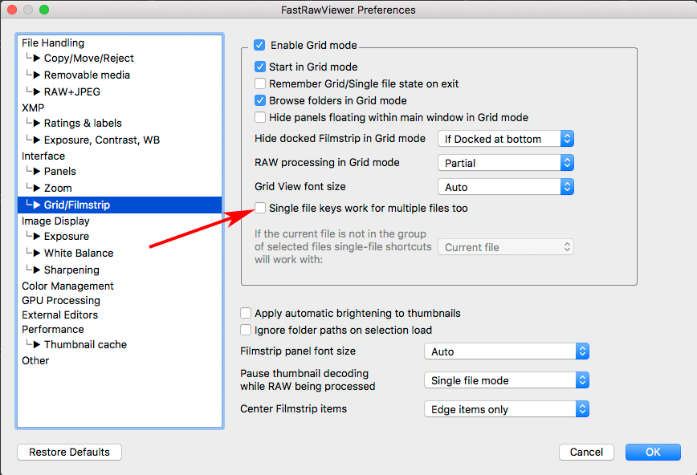
Task: Open Filmstrip panel font size dropdown
Action: [x=507, y=351]
